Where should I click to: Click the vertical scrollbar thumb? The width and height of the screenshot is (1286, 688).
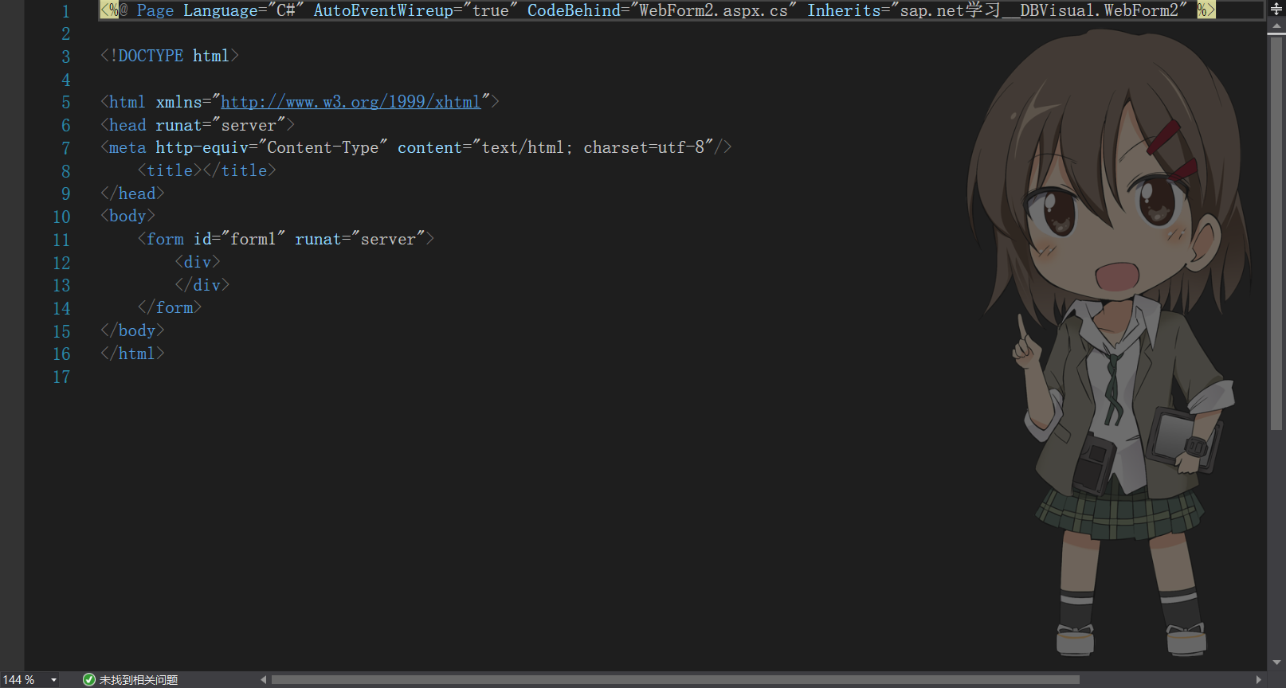point(1276,233)
